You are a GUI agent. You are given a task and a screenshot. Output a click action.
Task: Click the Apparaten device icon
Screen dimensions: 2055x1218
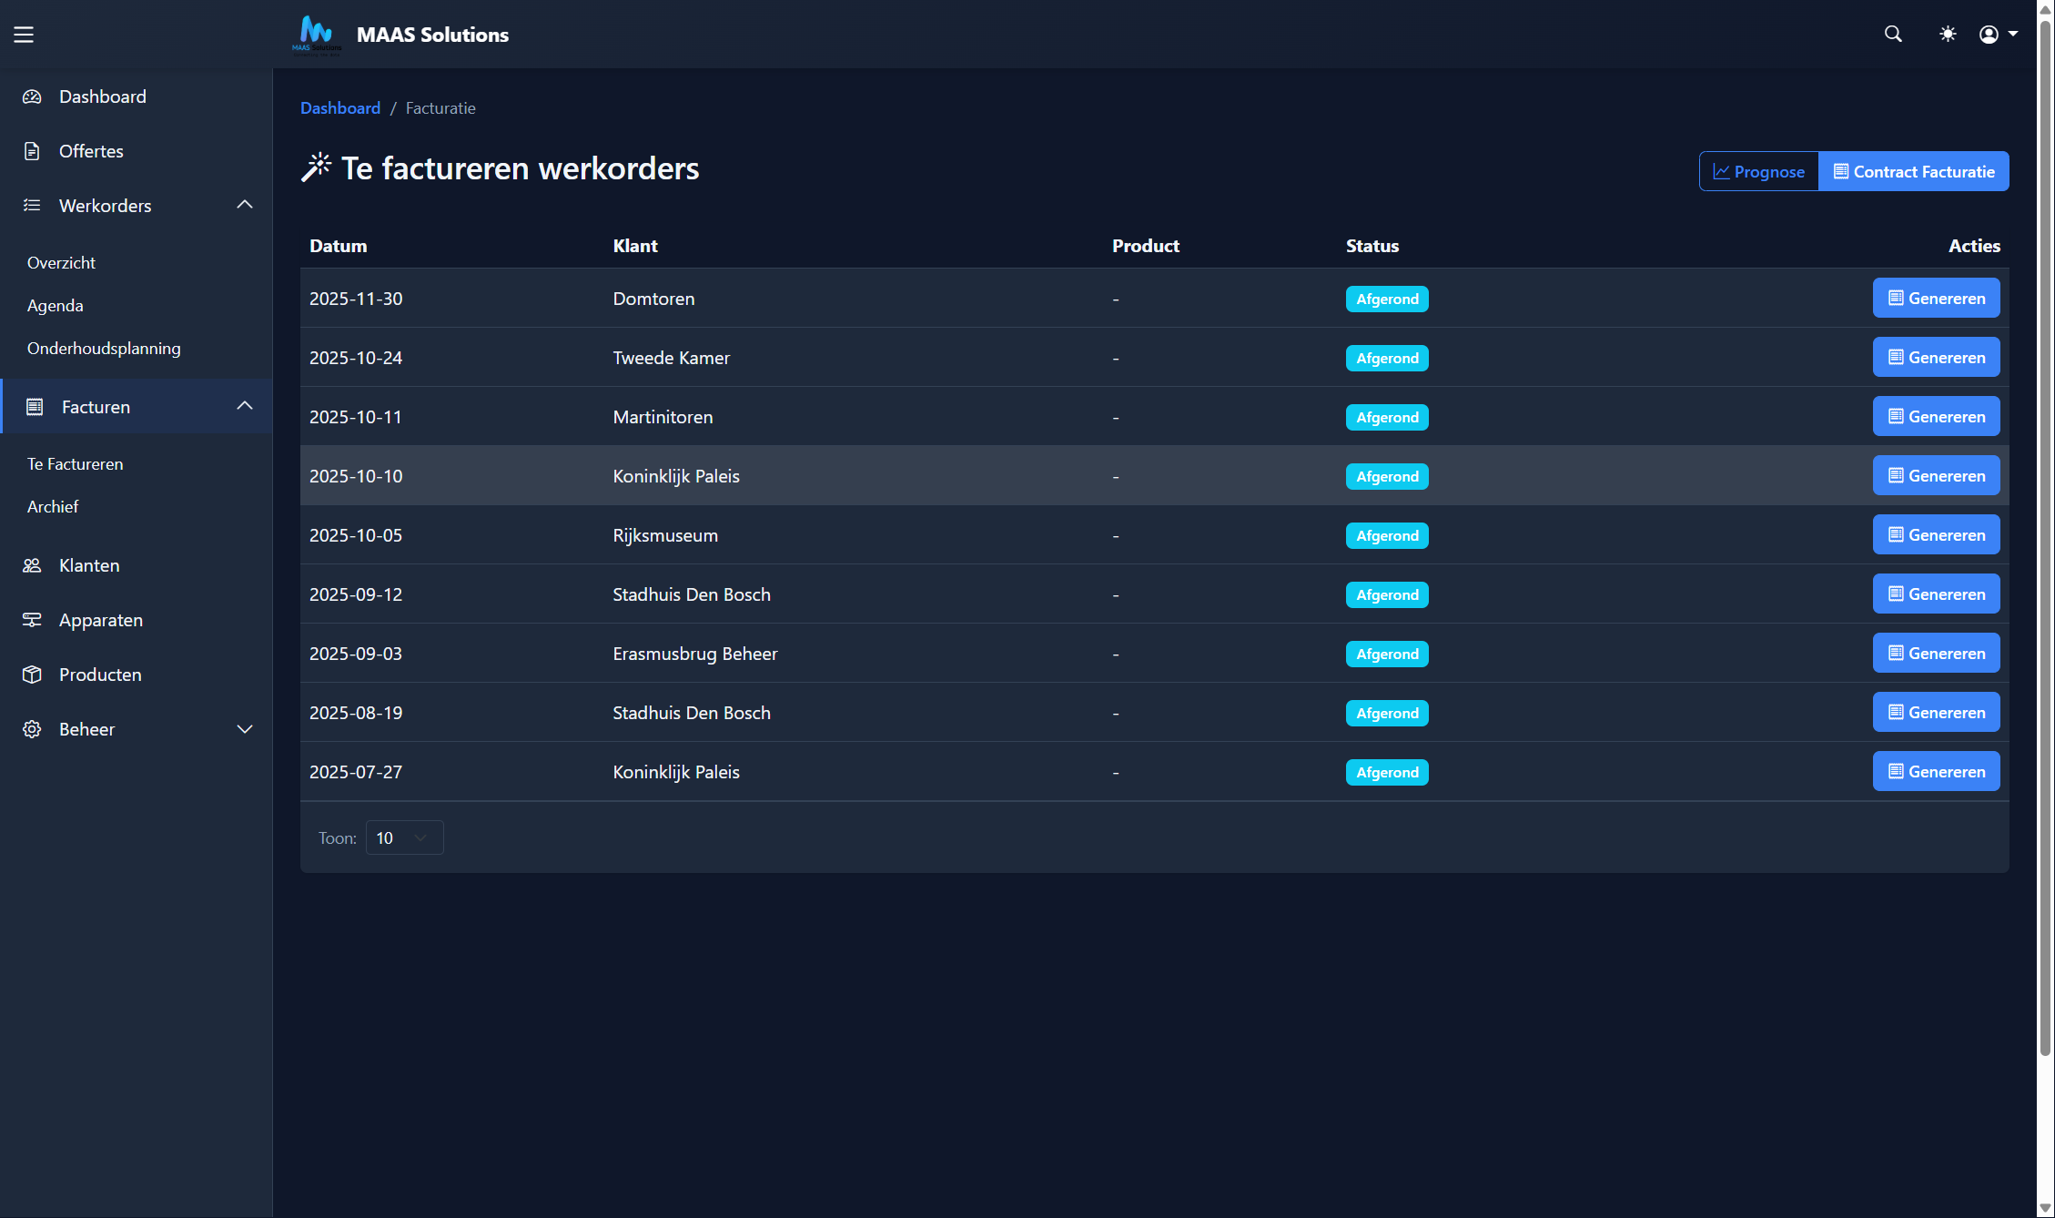click(x=33, y=620)
